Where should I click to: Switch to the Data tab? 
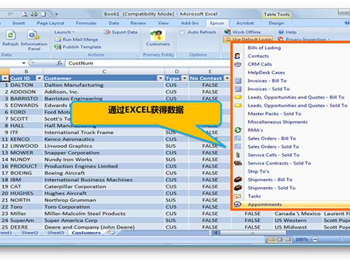114,23
